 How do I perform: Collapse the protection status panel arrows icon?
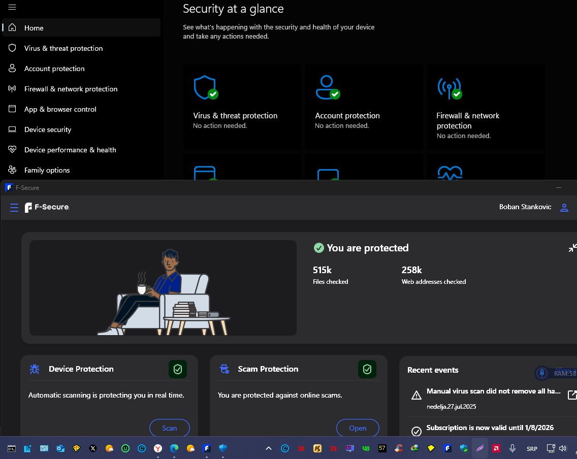click(572, 248)
